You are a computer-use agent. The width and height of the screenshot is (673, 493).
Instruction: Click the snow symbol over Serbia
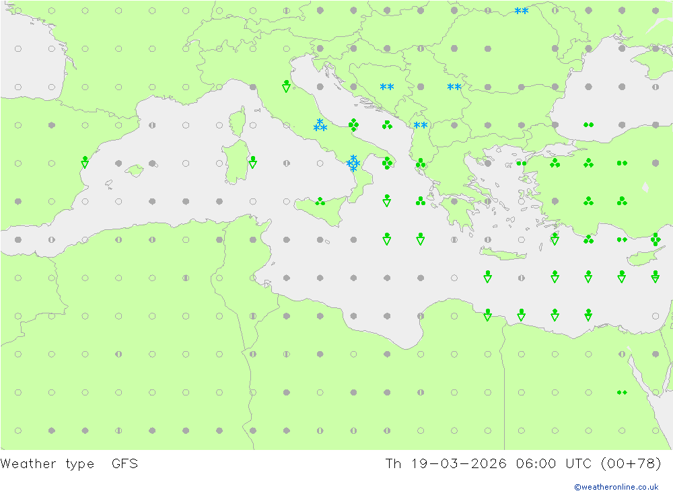454,87
